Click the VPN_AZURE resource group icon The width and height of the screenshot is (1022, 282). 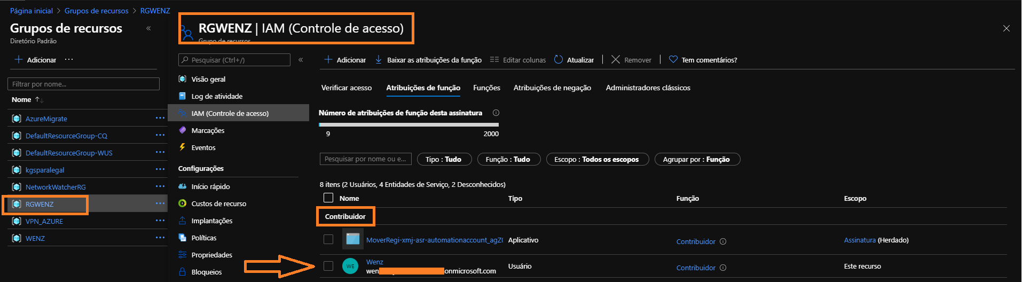tap(17, 221)
